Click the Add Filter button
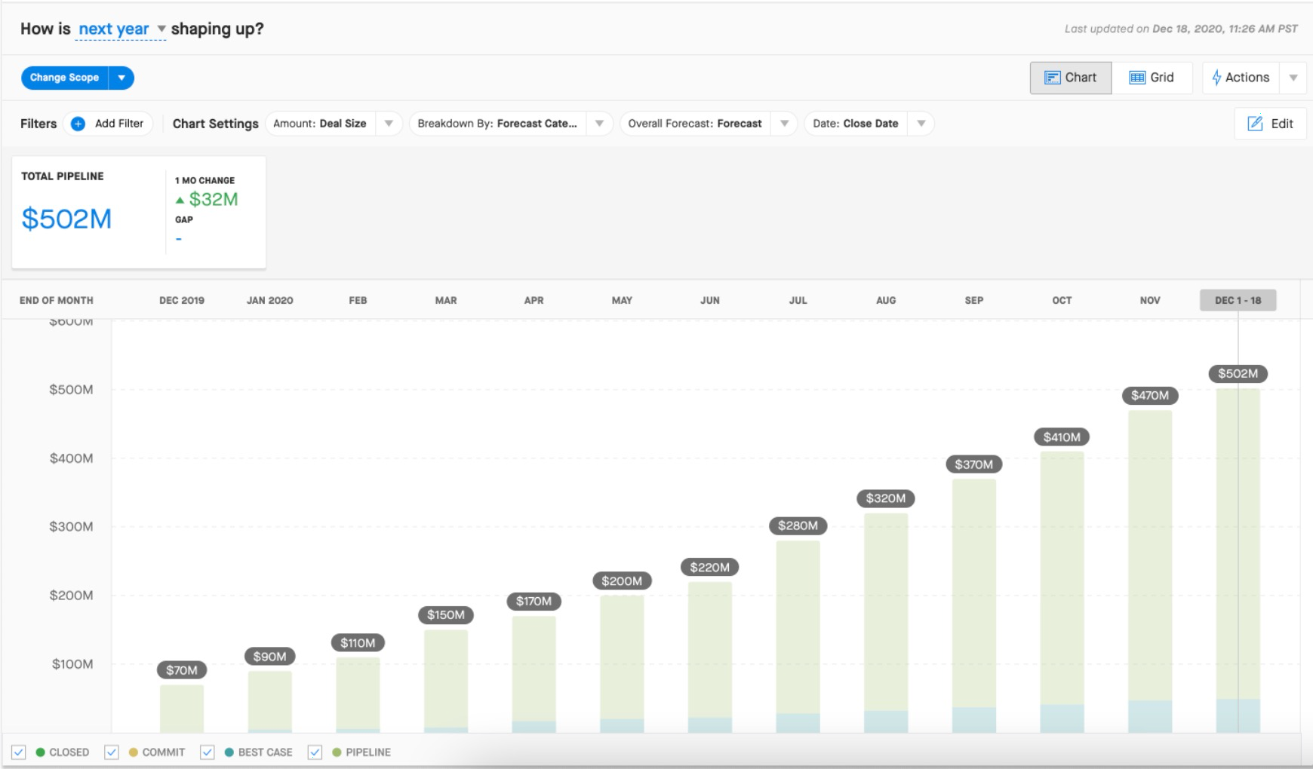This screenshot has width=1313, height=769. point(109,124)
